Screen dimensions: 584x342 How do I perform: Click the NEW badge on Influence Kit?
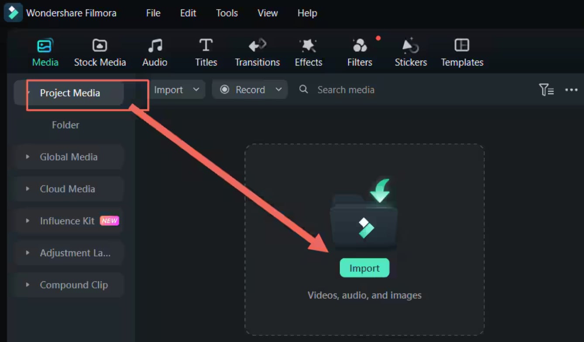109,221
